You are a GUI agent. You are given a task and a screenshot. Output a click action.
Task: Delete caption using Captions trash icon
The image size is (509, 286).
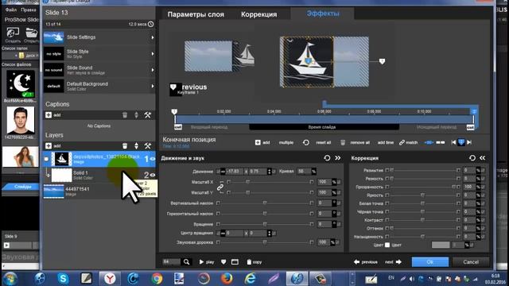tap(125, 114)
